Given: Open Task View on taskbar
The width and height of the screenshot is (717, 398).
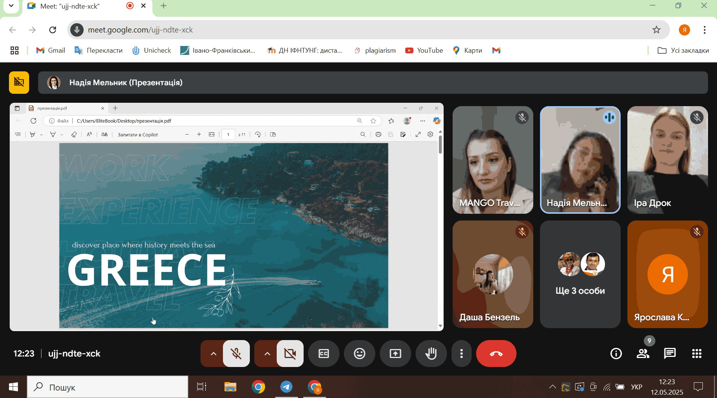Looking at the screenshot, I should (202, 387).
